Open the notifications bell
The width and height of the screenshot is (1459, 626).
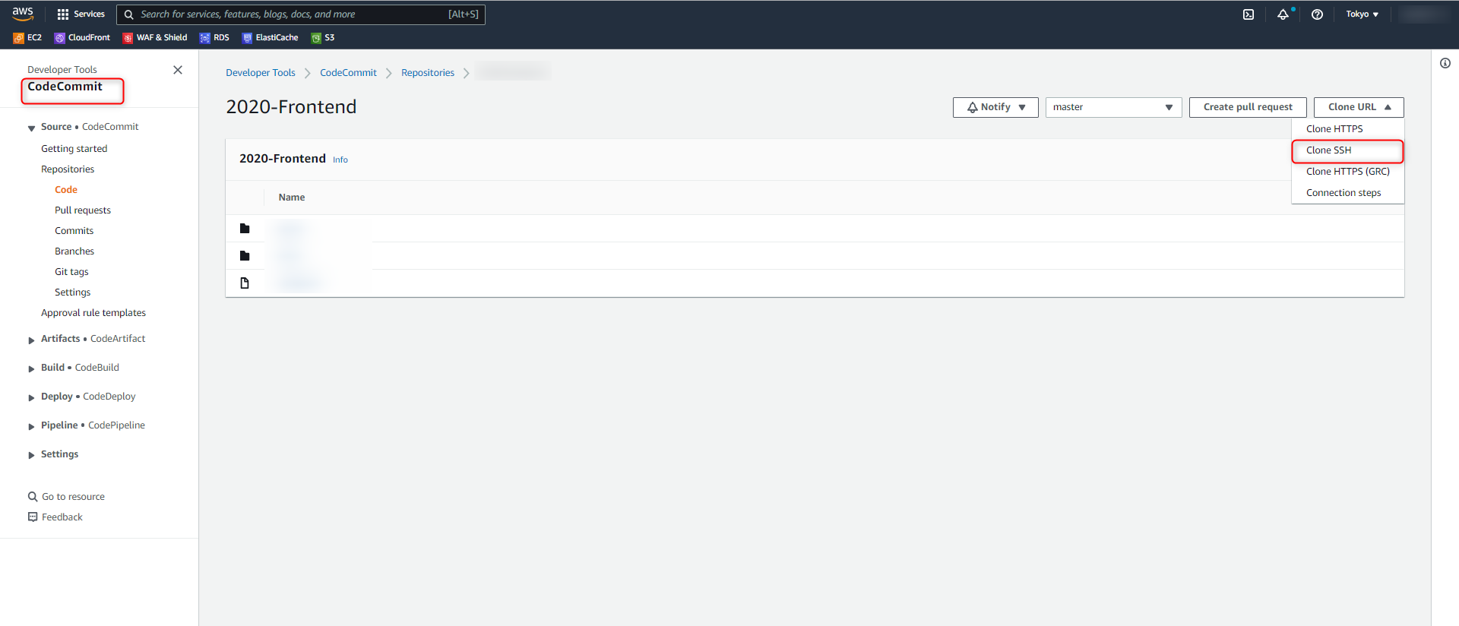point(1283,14)
